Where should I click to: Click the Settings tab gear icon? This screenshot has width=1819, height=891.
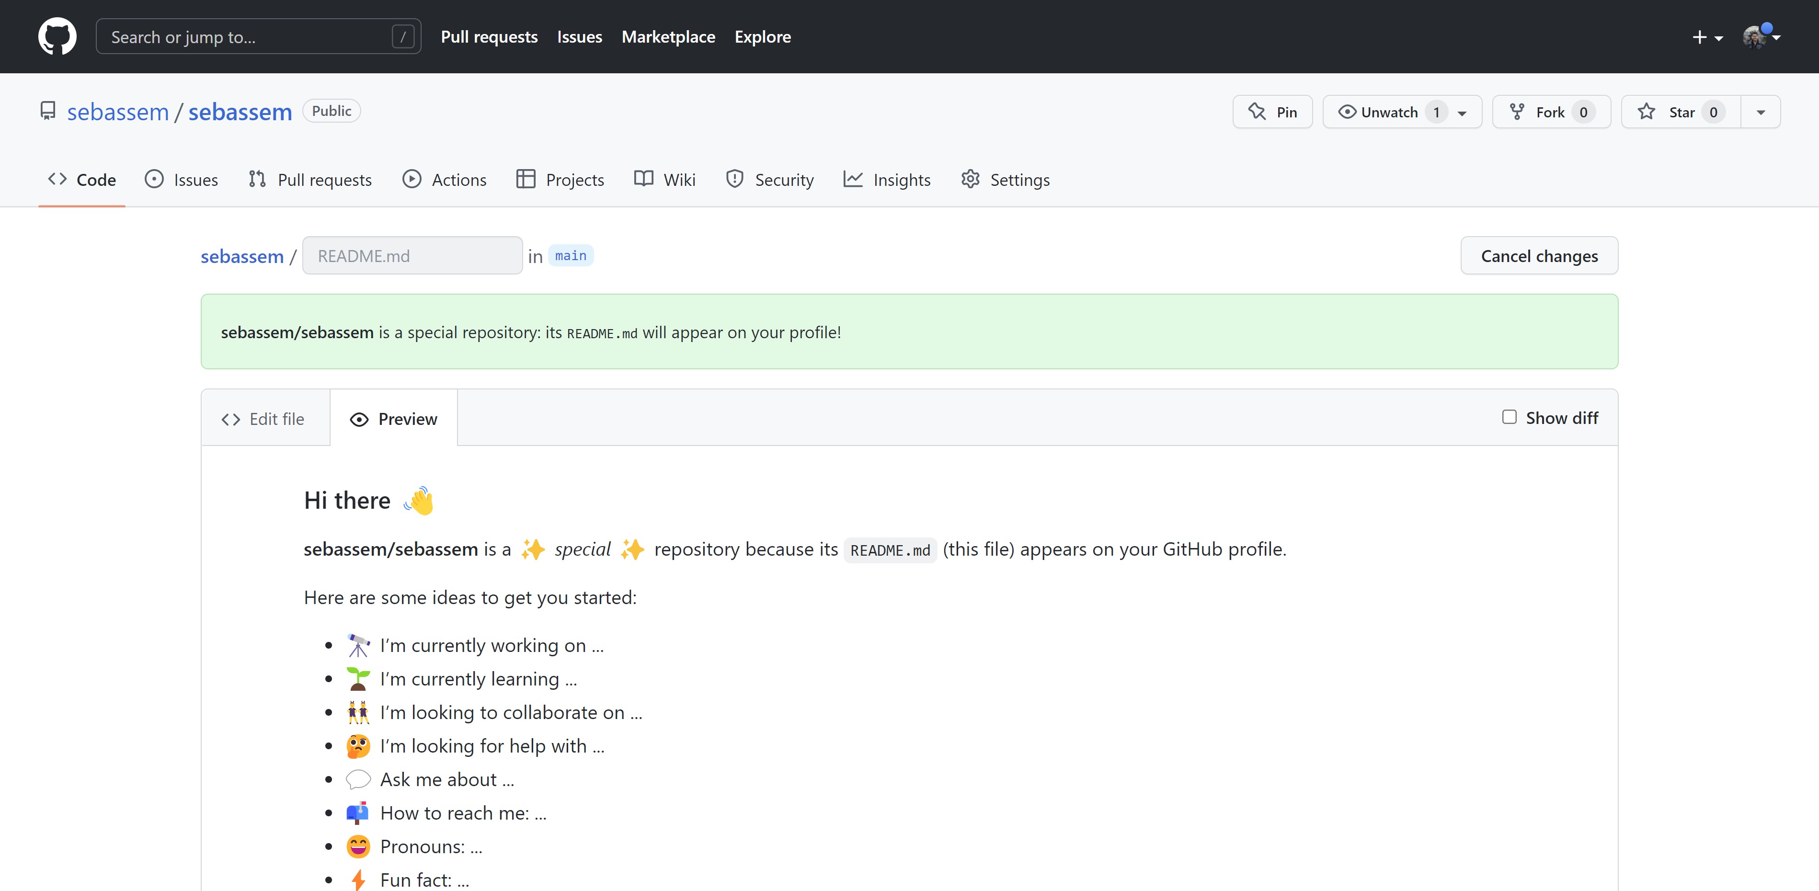point(970,179)
